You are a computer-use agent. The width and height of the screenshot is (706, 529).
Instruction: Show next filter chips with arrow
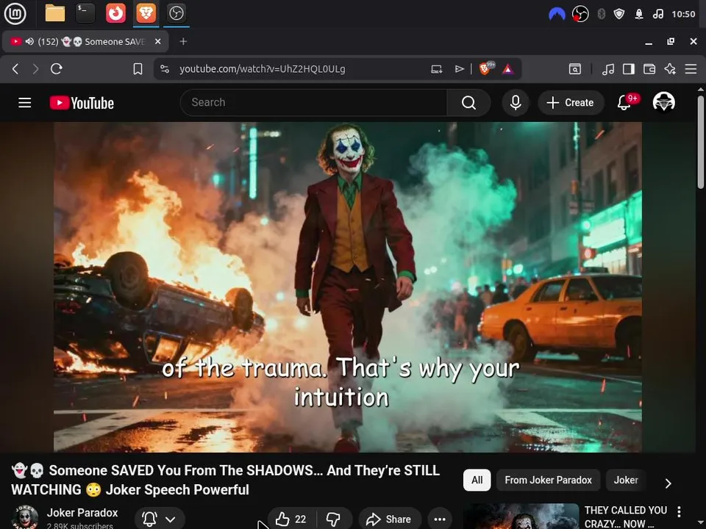[668, 483]
